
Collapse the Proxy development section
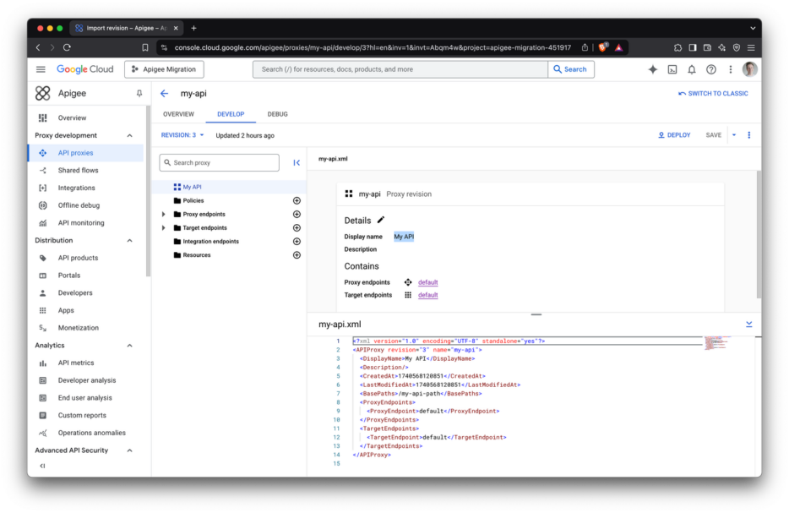pos(130,135)
